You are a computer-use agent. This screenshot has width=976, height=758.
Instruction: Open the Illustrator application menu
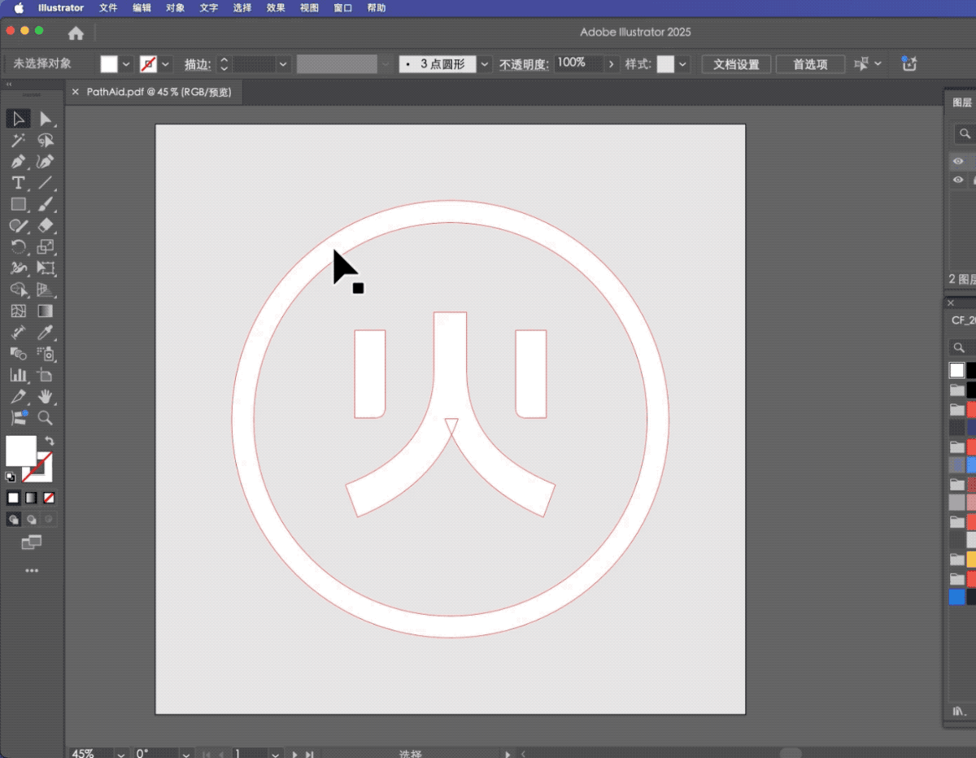pos(61,7)
